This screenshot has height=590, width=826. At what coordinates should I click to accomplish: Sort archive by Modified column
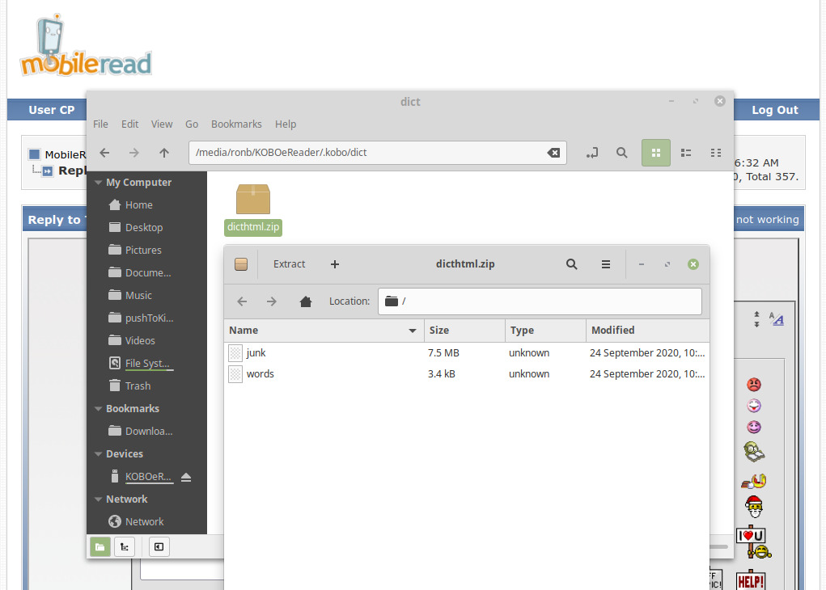(x=647, y=331)
